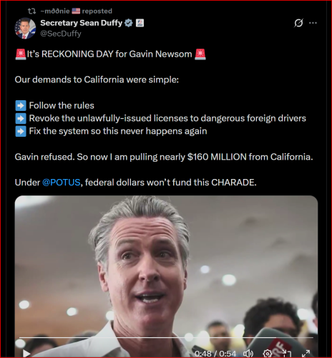Play the video with the play button

[x=26, y=353]
